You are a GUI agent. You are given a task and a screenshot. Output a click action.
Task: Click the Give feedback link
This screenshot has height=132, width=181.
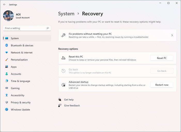(x=72, y=105)
